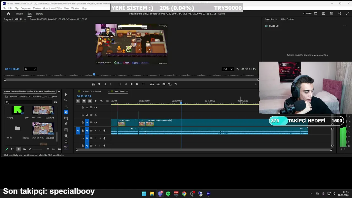Enable voice-over record on track A1
The height and width of the screenshot is (198, 352).
click(x=104, y=131)
